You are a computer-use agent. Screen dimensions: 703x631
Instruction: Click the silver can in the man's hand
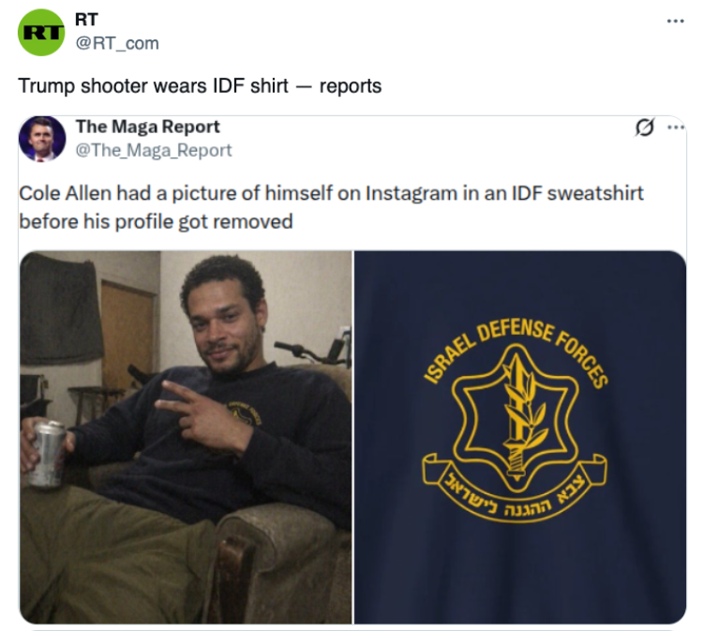[46, 454]
